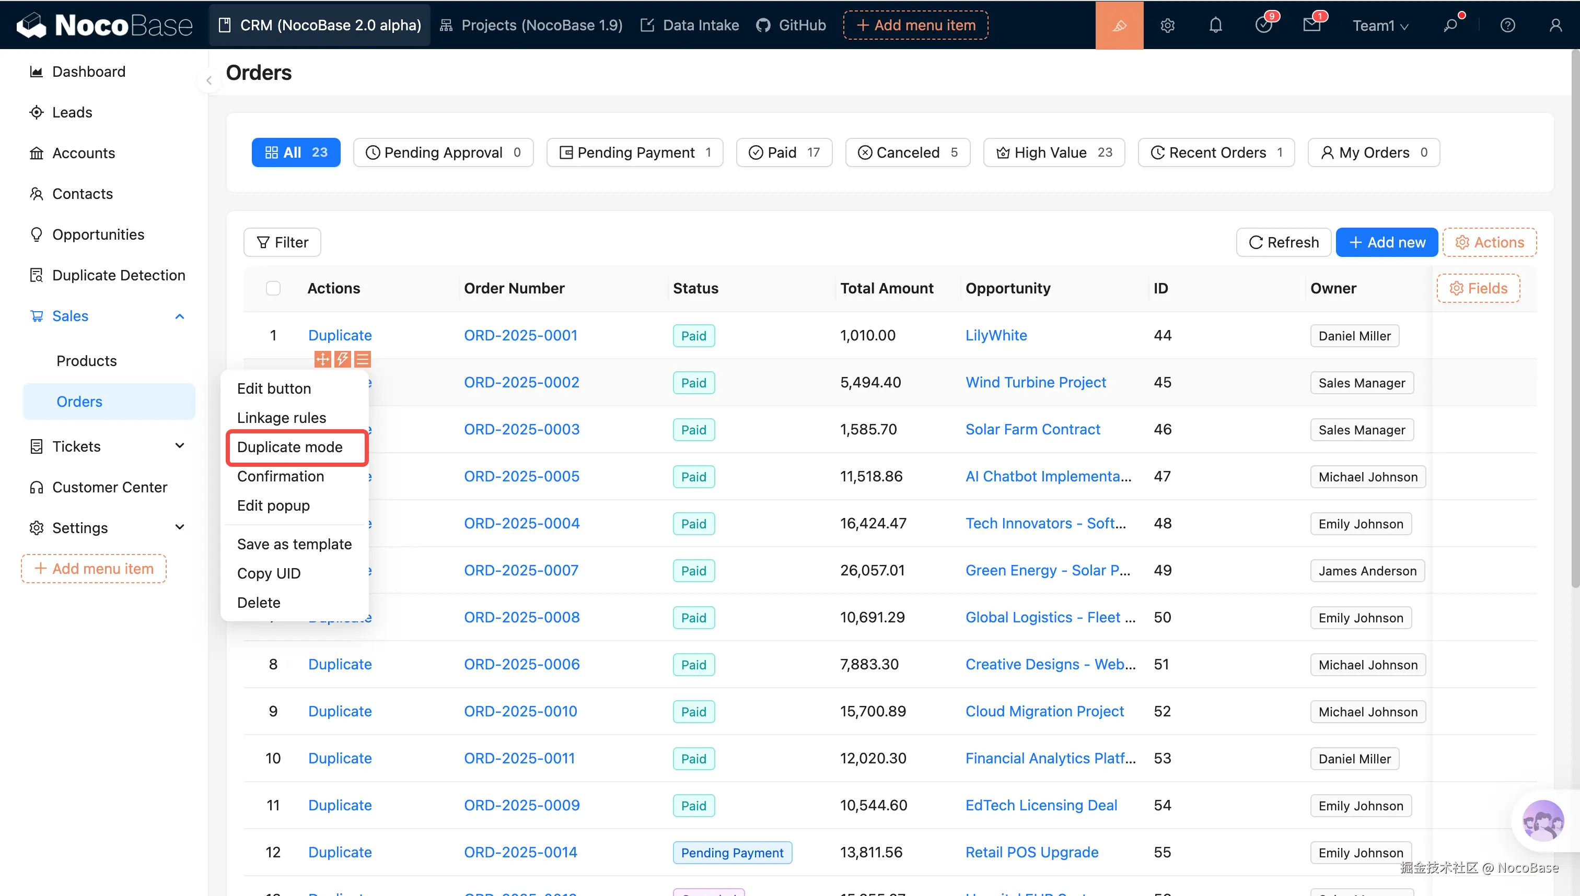This screenshot has height=896, width=1580.
Task: Choose Duplicate mode from the context menu
Action: (289, 447)
